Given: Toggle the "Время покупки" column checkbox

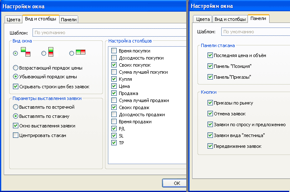Looking at the screenshot, I should point(114,51).
